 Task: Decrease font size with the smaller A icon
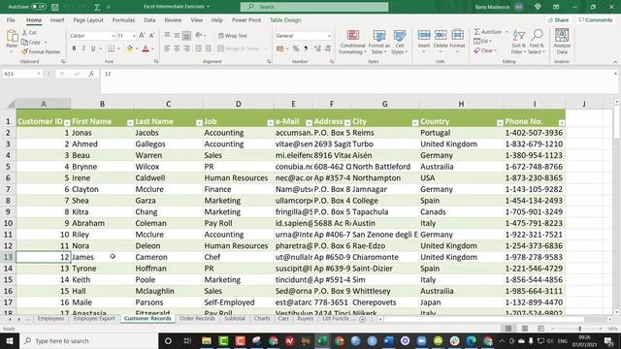pyautogui.click(x=151, y=36)
